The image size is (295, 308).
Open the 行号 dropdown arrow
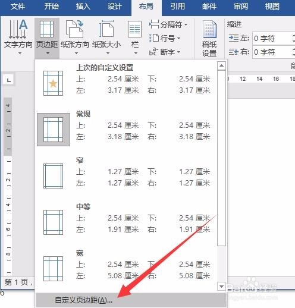point(178,38)
